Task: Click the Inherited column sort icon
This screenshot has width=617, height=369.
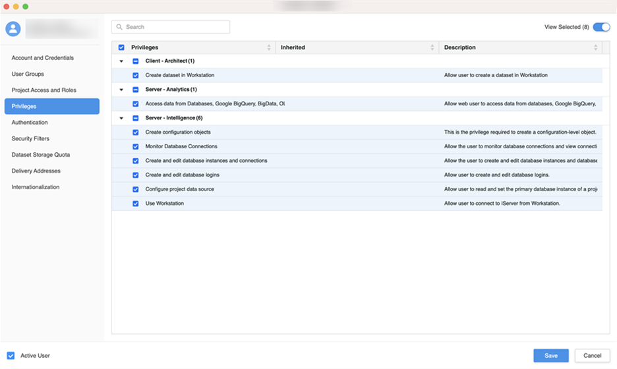Action: pyautogui.click(x=432, y=47)
